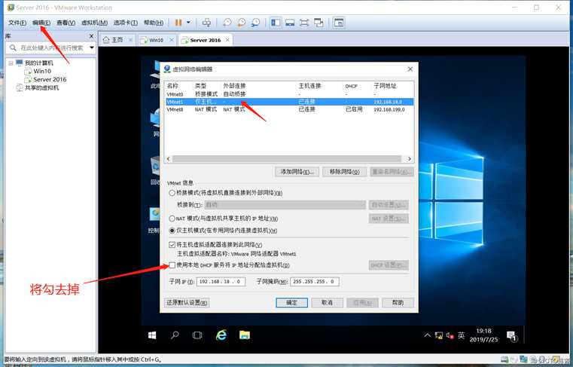The height and width of the screenshot is (367, 573).
Task: Close the 虚拟网络编辑器 dialog
Action: coord(410,69)
